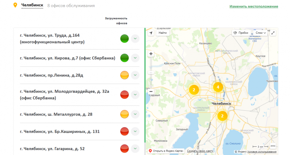Click the yellow load indicator for пр.Ленина
Screen dimensions: 290x155
pos(124,75)
